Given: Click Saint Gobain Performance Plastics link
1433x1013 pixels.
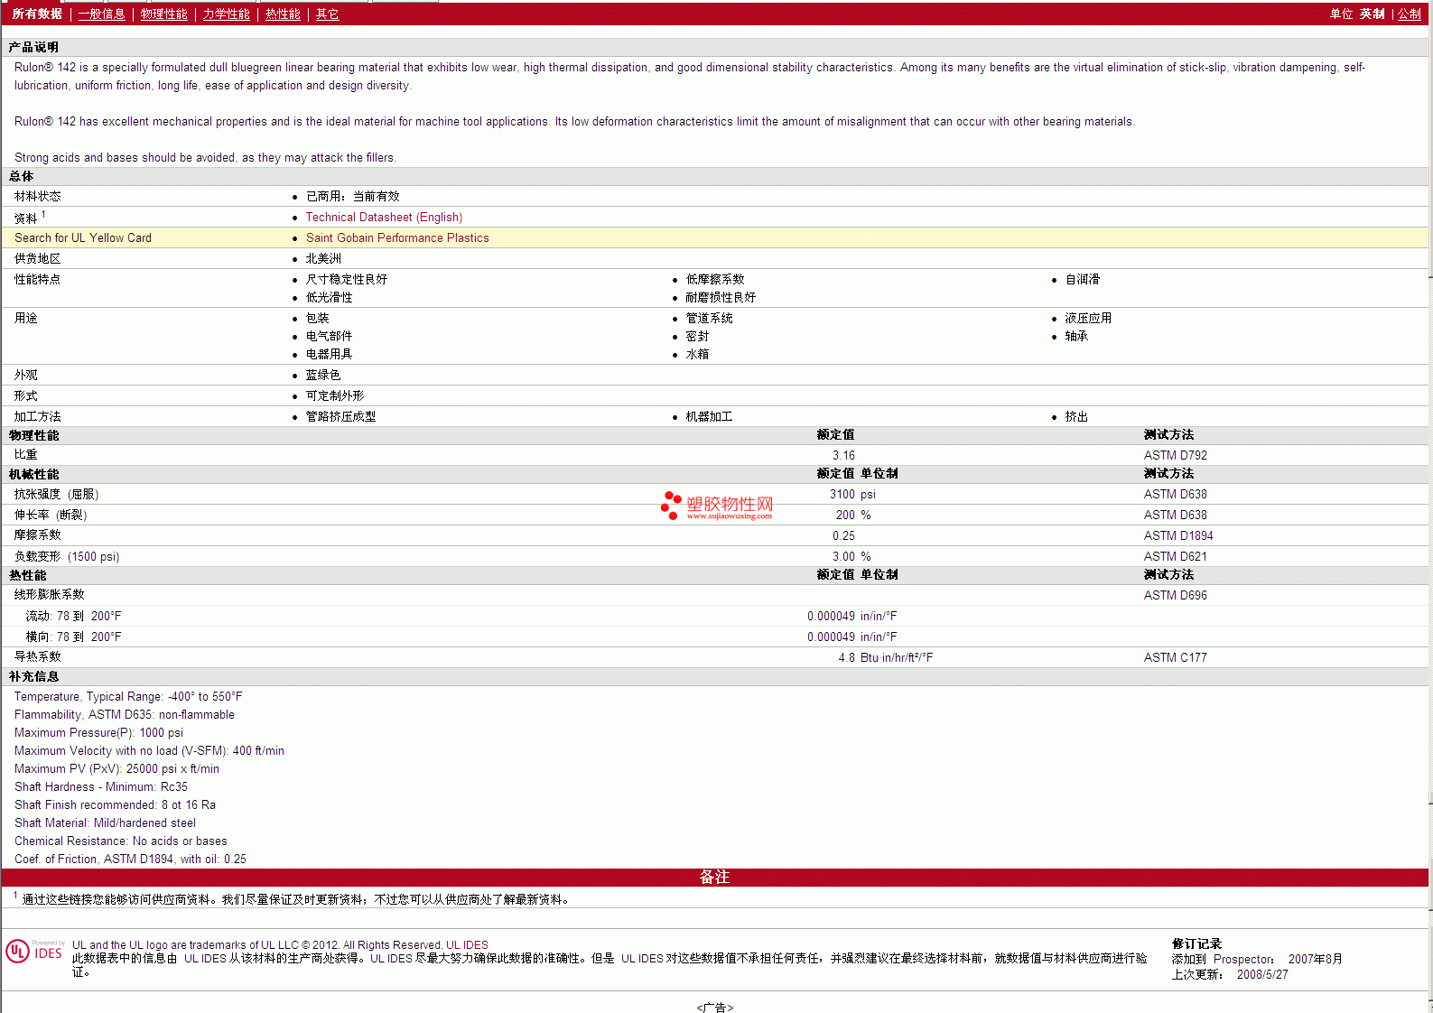Looking at the screenshot, I should [397, 238].
